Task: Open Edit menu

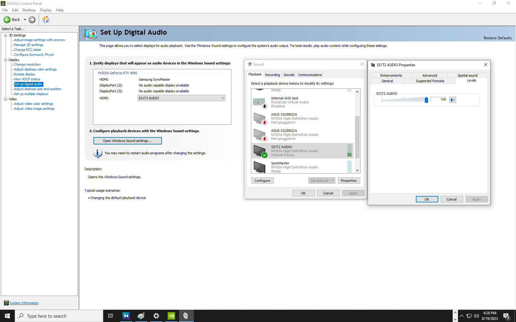Action: pyautogui.click(x=15, y=10)
